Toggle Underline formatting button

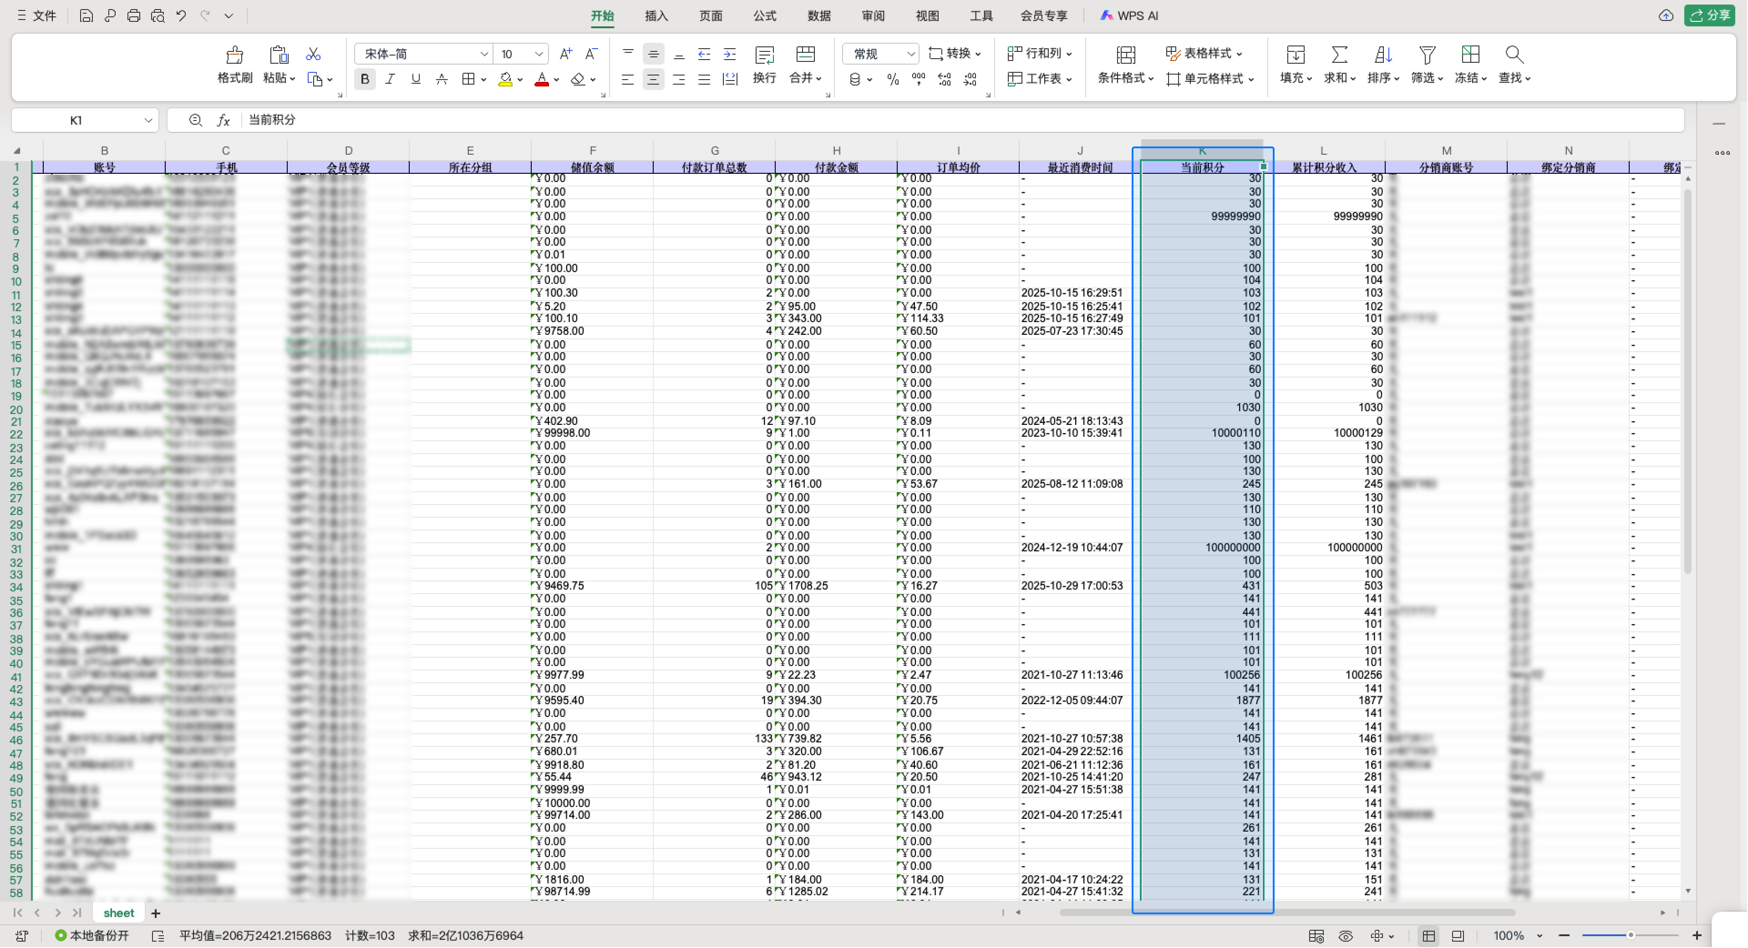click(x=415, y=79)
